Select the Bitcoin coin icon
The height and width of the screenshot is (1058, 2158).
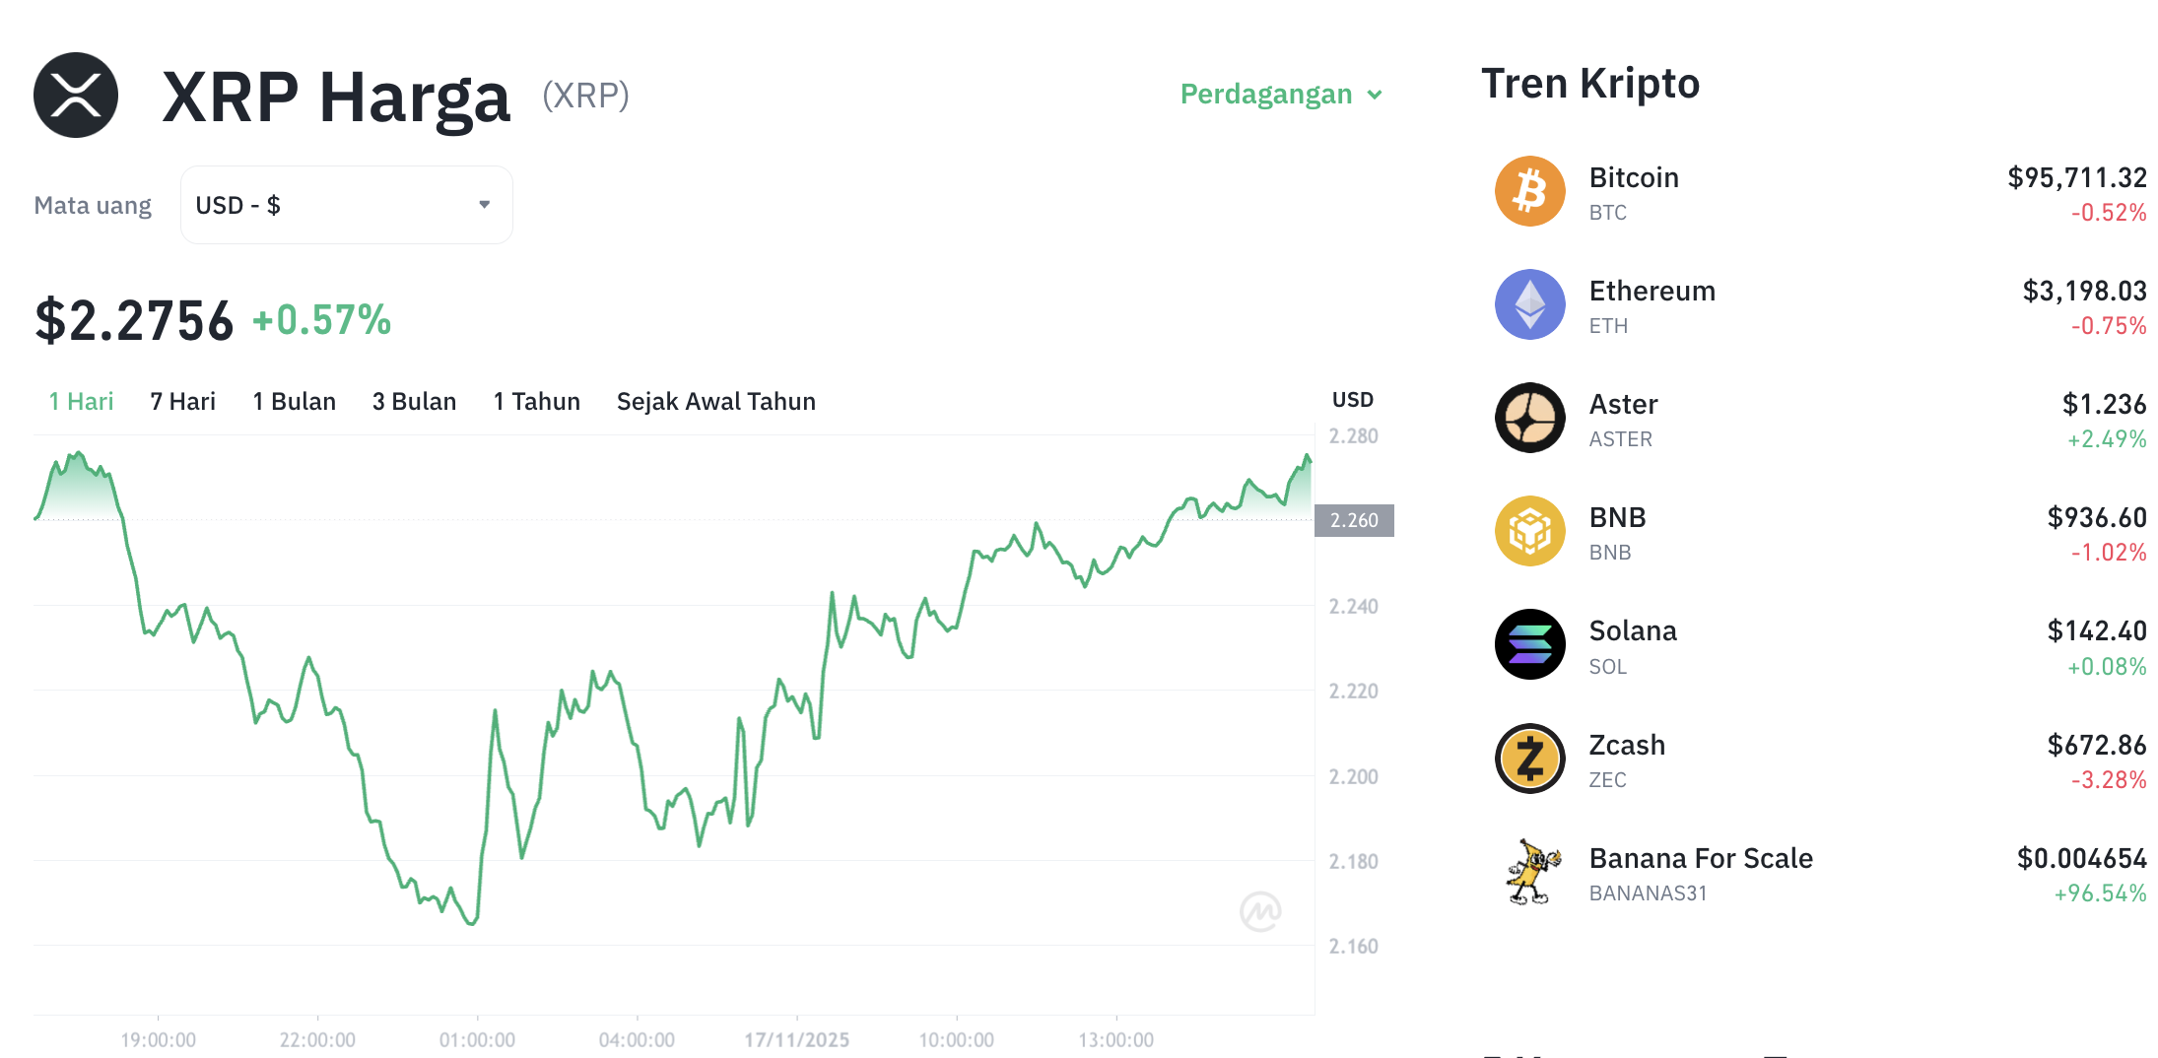pos(1529,191)
